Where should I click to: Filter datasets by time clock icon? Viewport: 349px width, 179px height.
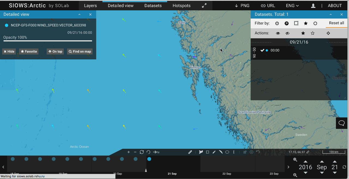pos(277,23)
